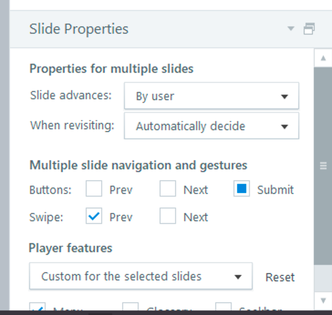Click the Automatically decide dropdown arrow
This screenshot has height=315, width=332.
285,127
